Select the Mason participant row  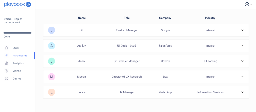tap(146, 77)
